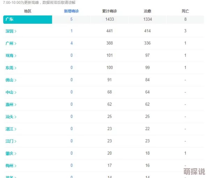Select Zhanjiang cured count 22
207x178 pixels.
(147, 129)
